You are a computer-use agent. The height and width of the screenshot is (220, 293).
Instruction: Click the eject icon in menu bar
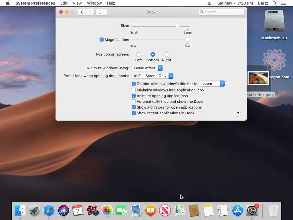pos(209,3)
